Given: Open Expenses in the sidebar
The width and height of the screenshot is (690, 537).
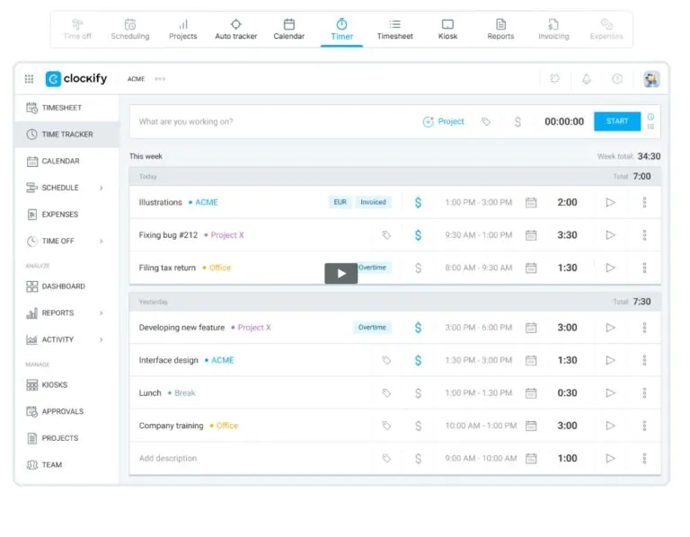Looking at the screenshot, I should tap(66, 215).
